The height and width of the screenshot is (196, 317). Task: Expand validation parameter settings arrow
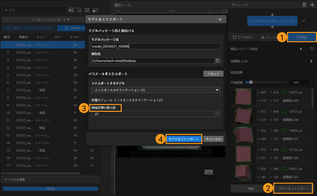click(301, 49)
